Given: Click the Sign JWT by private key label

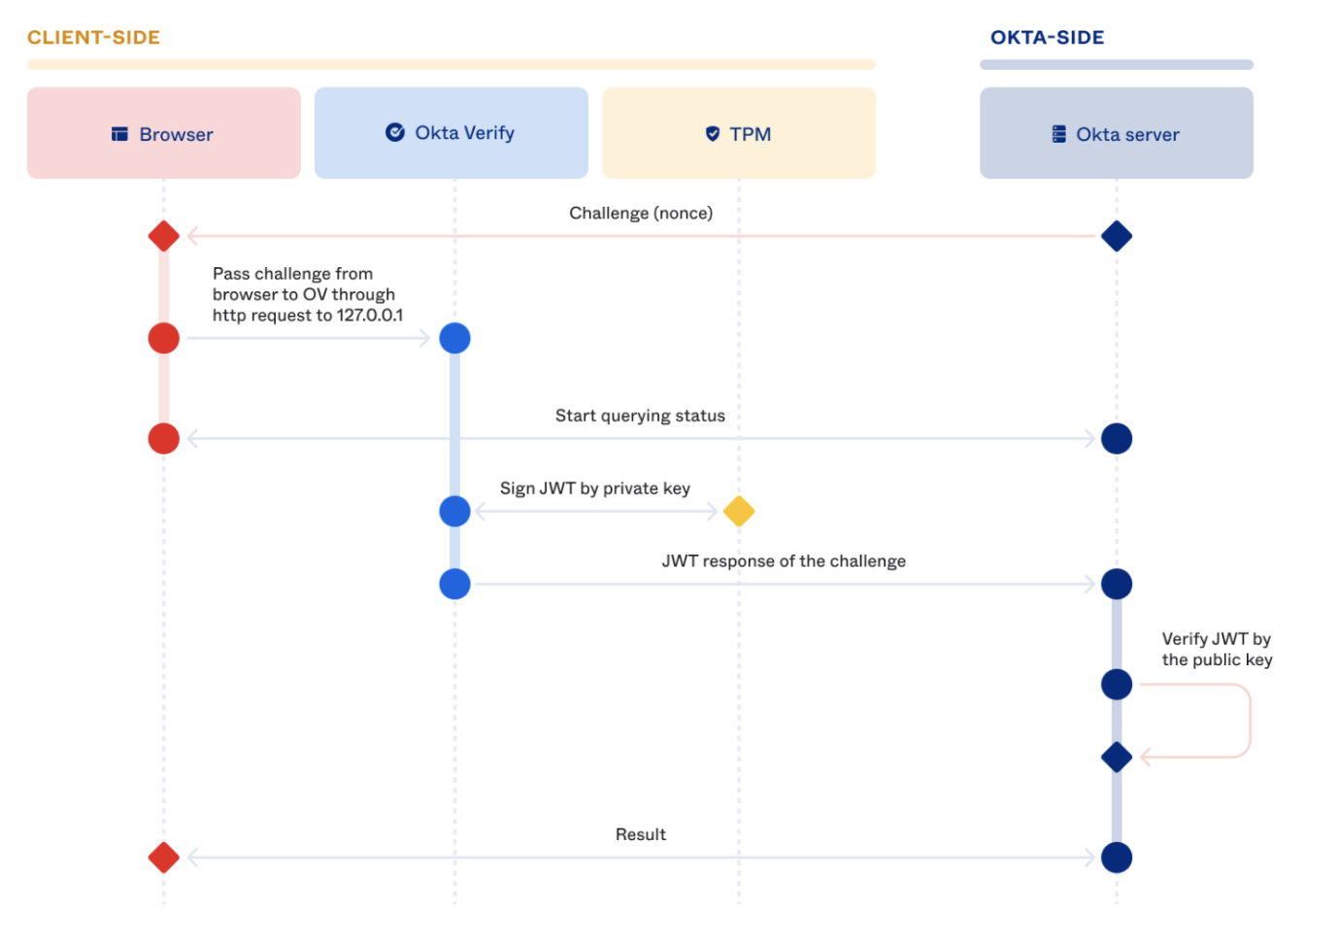Looking at the screenshot, I should pyautogui.click(x=594, y=489).
